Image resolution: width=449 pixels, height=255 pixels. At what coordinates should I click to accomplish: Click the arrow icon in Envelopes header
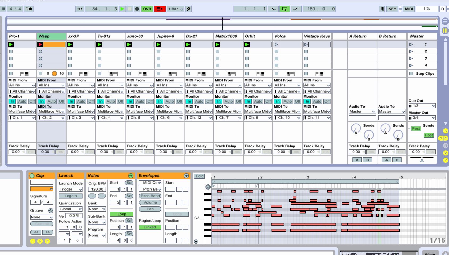tap(186, 176)
